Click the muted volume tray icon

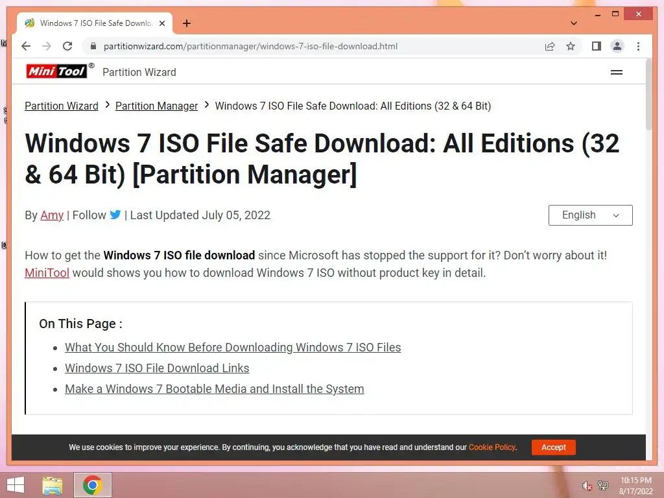coord(587,486)
